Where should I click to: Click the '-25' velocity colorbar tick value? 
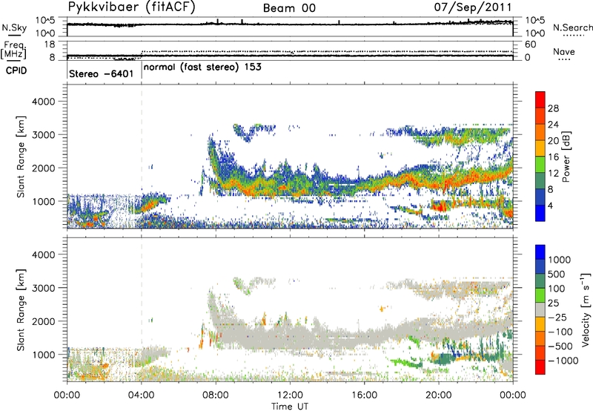pyautogui.click(x=557, y=317)
